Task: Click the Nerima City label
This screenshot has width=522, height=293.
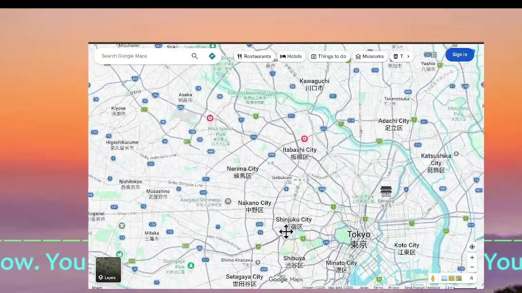Action: (243, 172)
